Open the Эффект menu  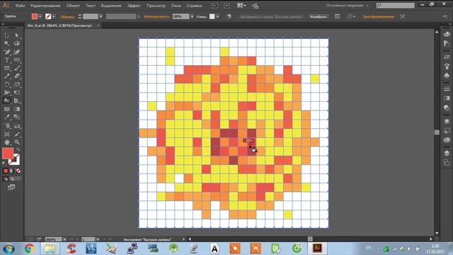134,6
